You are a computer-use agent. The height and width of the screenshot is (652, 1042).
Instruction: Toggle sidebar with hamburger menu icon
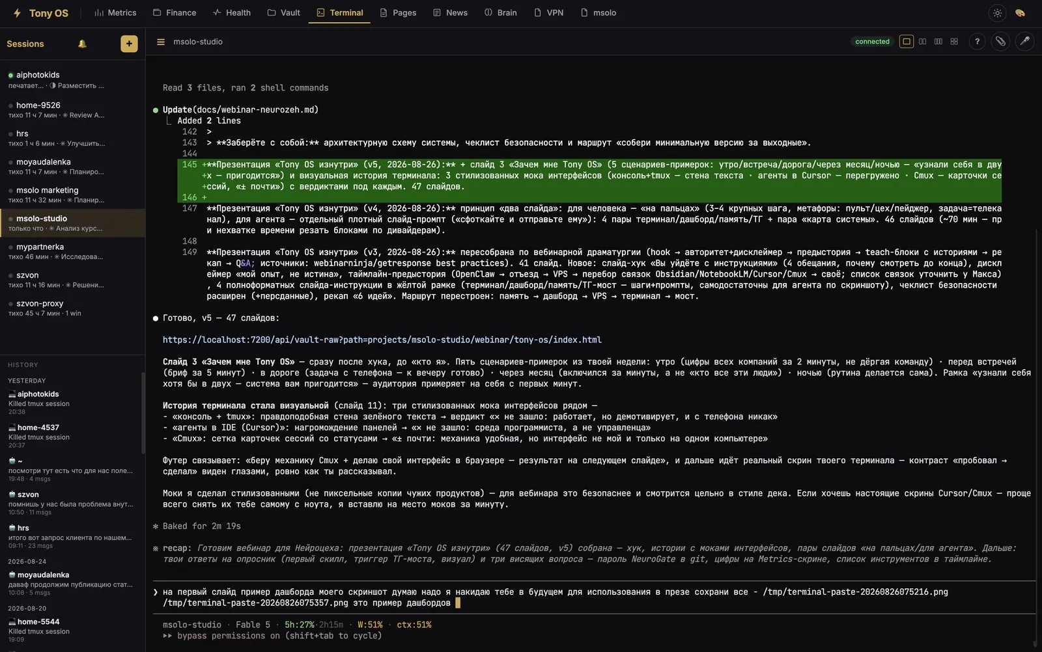(161, 42)
